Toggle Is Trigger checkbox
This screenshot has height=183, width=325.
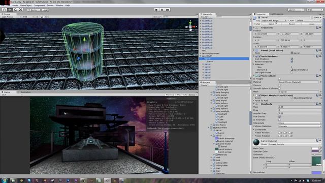coord(279,79)
